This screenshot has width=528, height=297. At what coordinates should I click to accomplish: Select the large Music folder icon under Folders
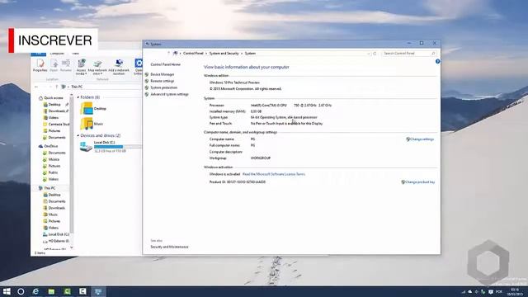87,124
